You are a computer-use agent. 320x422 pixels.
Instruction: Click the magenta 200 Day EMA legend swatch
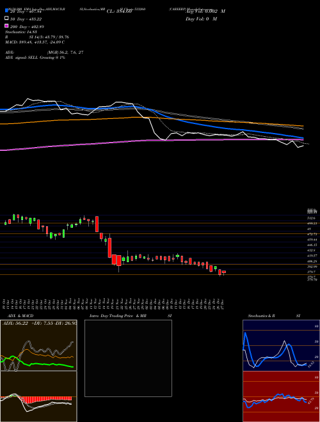coord(6,26)
